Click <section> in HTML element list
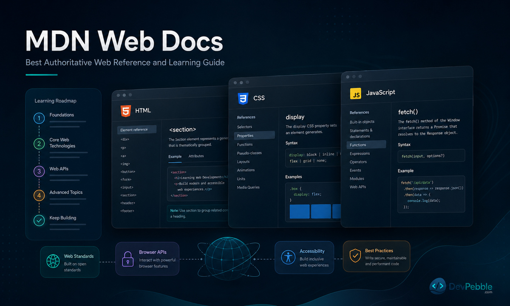This screenshot has width=510, height=306. coord(128,195)
